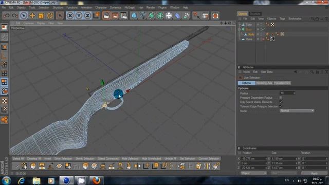Select the HyperNURBS tab in Attributes
Viewport: 329px width, 185px height.
click(x=282, y=83)
